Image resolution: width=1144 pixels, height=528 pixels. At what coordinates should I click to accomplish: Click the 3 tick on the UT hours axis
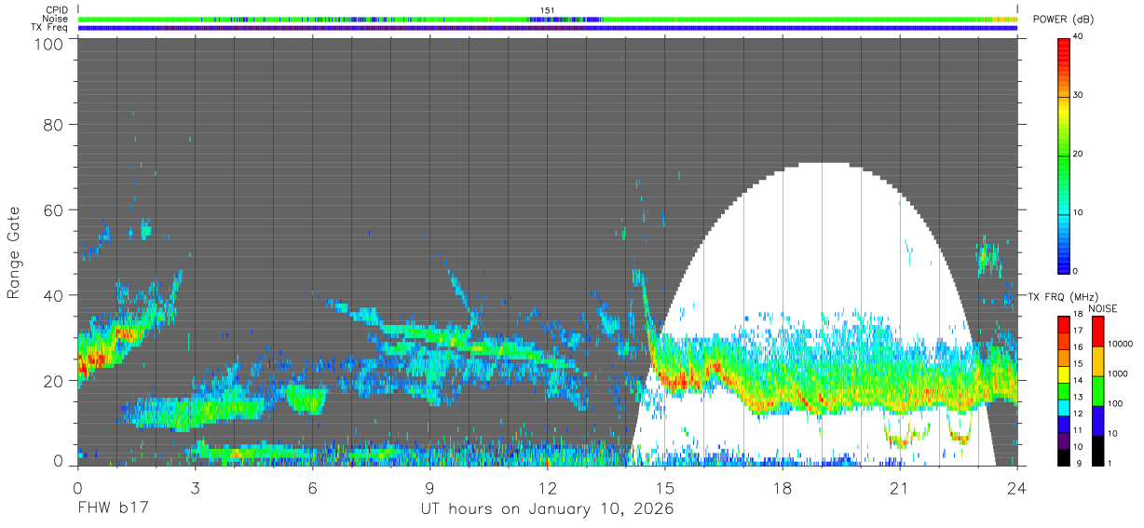(x=195, y=487)
